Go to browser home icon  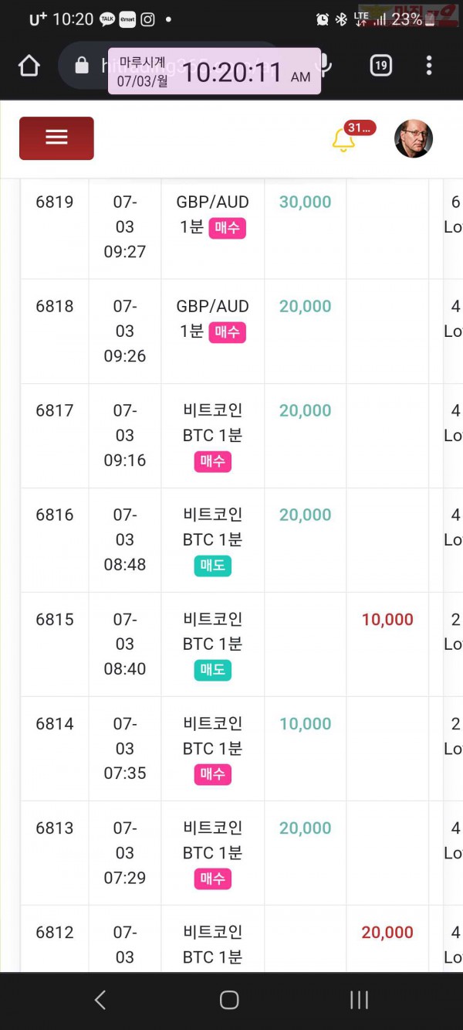[x=29, y=66]
